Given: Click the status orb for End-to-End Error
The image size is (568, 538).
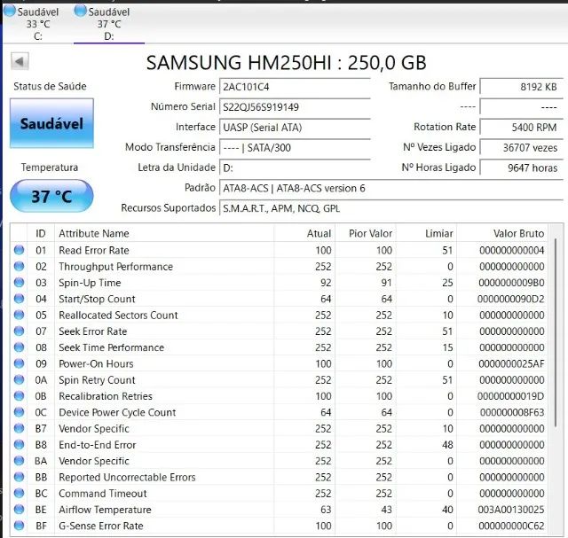Looking at the screenshot, I should point(19,444).
